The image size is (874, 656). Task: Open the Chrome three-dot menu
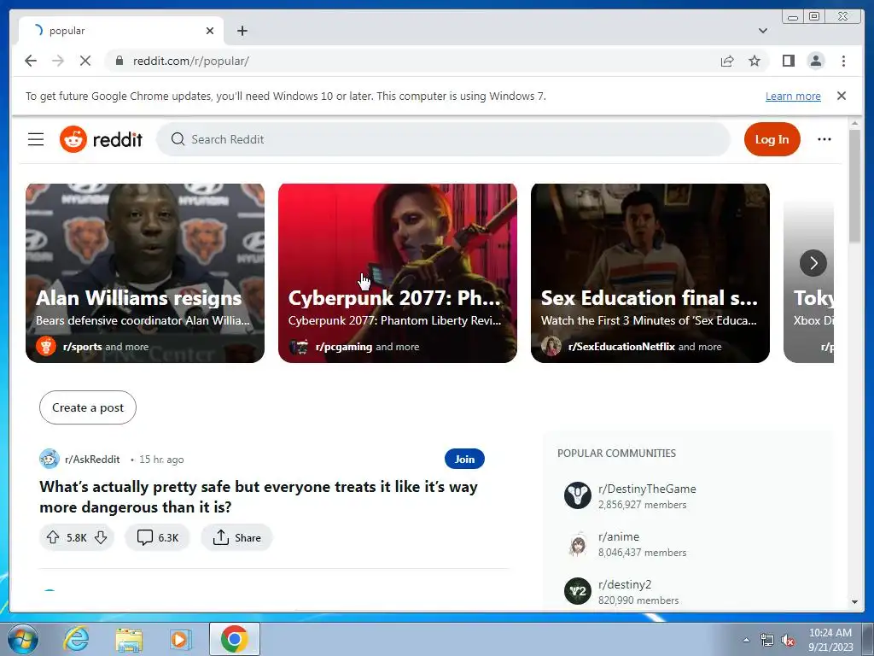[x=843, y=61]
